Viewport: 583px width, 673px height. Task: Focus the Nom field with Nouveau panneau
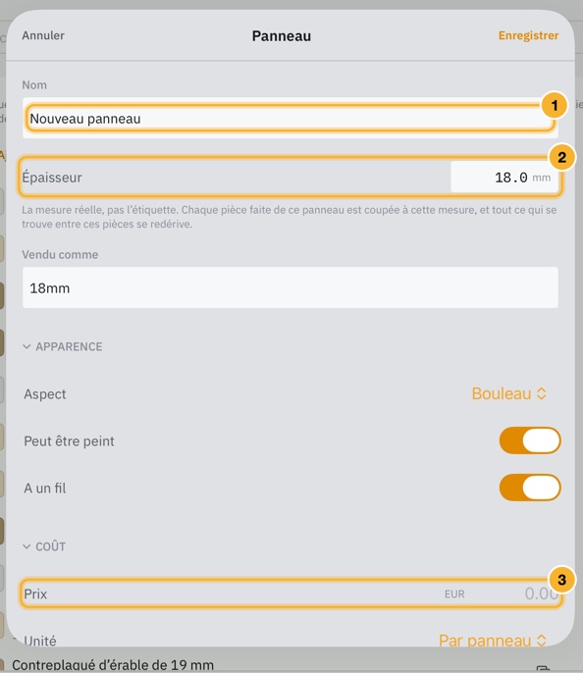[291, 119]
